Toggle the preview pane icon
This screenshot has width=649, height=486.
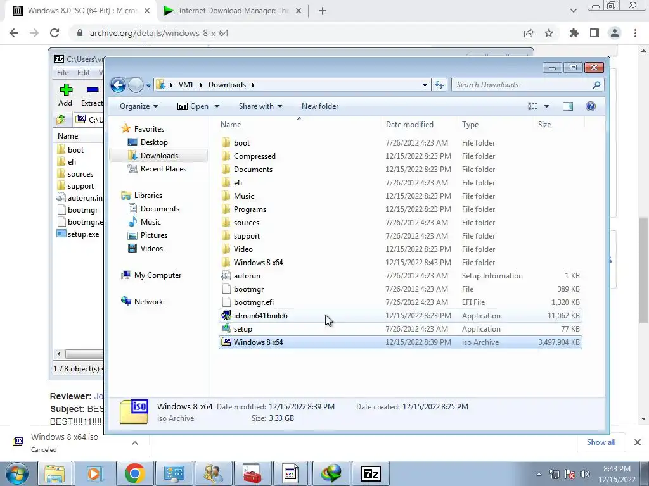[567, 106]
